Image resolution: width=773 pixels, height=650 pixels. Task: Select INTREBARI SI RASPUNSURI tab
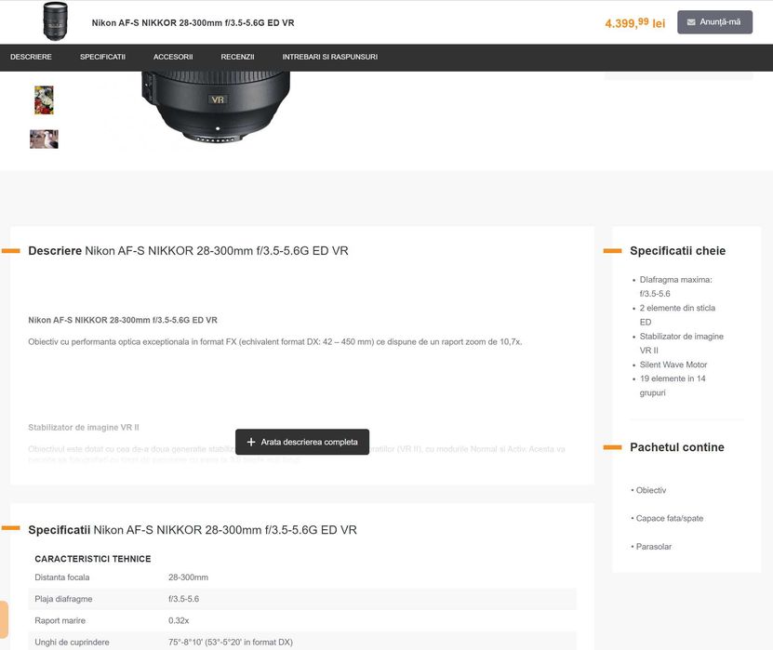pyautogui.click(x=330, y=57)
